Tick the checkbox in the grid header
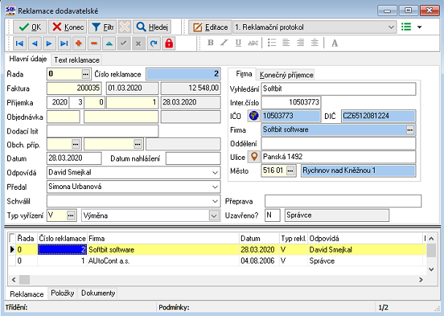444x316 pixels. (x=12, y=238)
